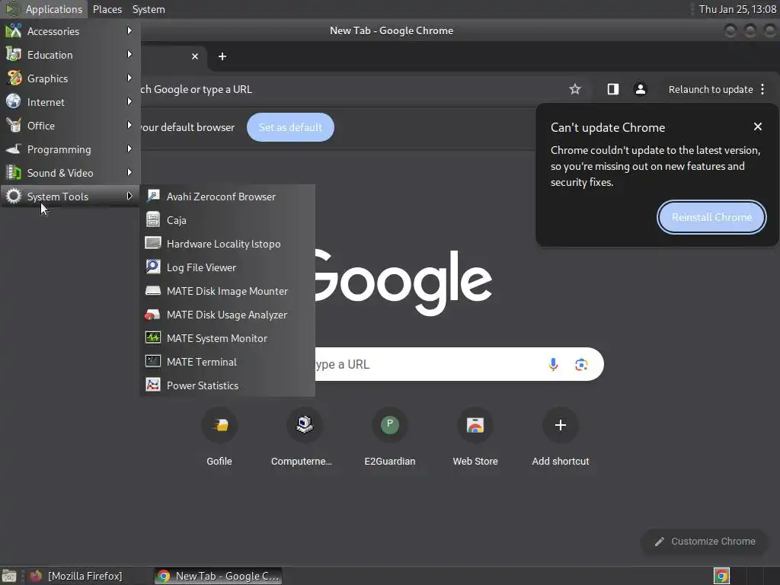Click the Caja cabinet icon
This screenshot has width=780, height=585.
pyautogui.click(x=152, y=219)
